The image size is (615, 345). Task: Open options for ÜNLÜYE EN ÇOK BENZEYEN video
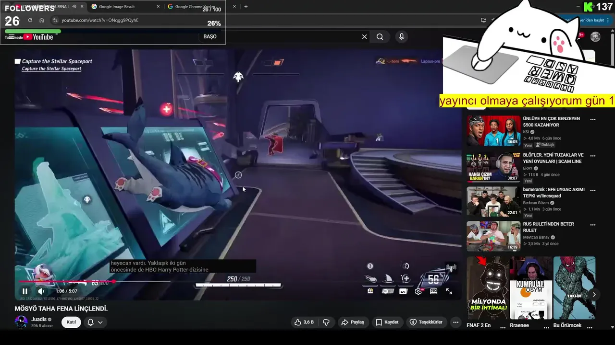[593, 119]
